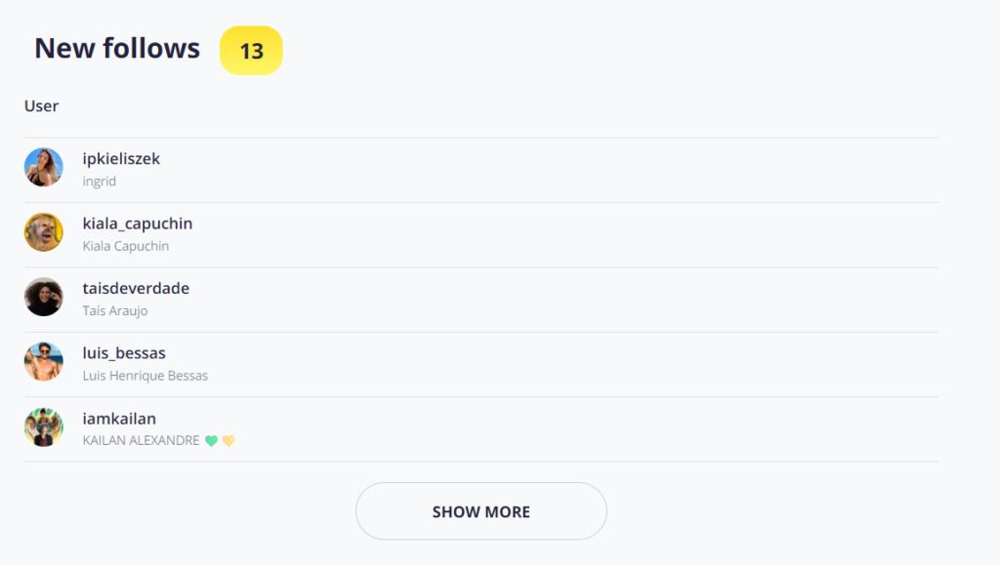Click the green heart emoji icon
The image size is (1000, 565).
point(212,441)
